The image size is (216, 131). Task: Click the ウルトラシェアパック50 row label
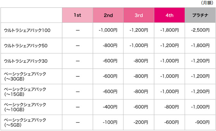(x=26, y=46)
